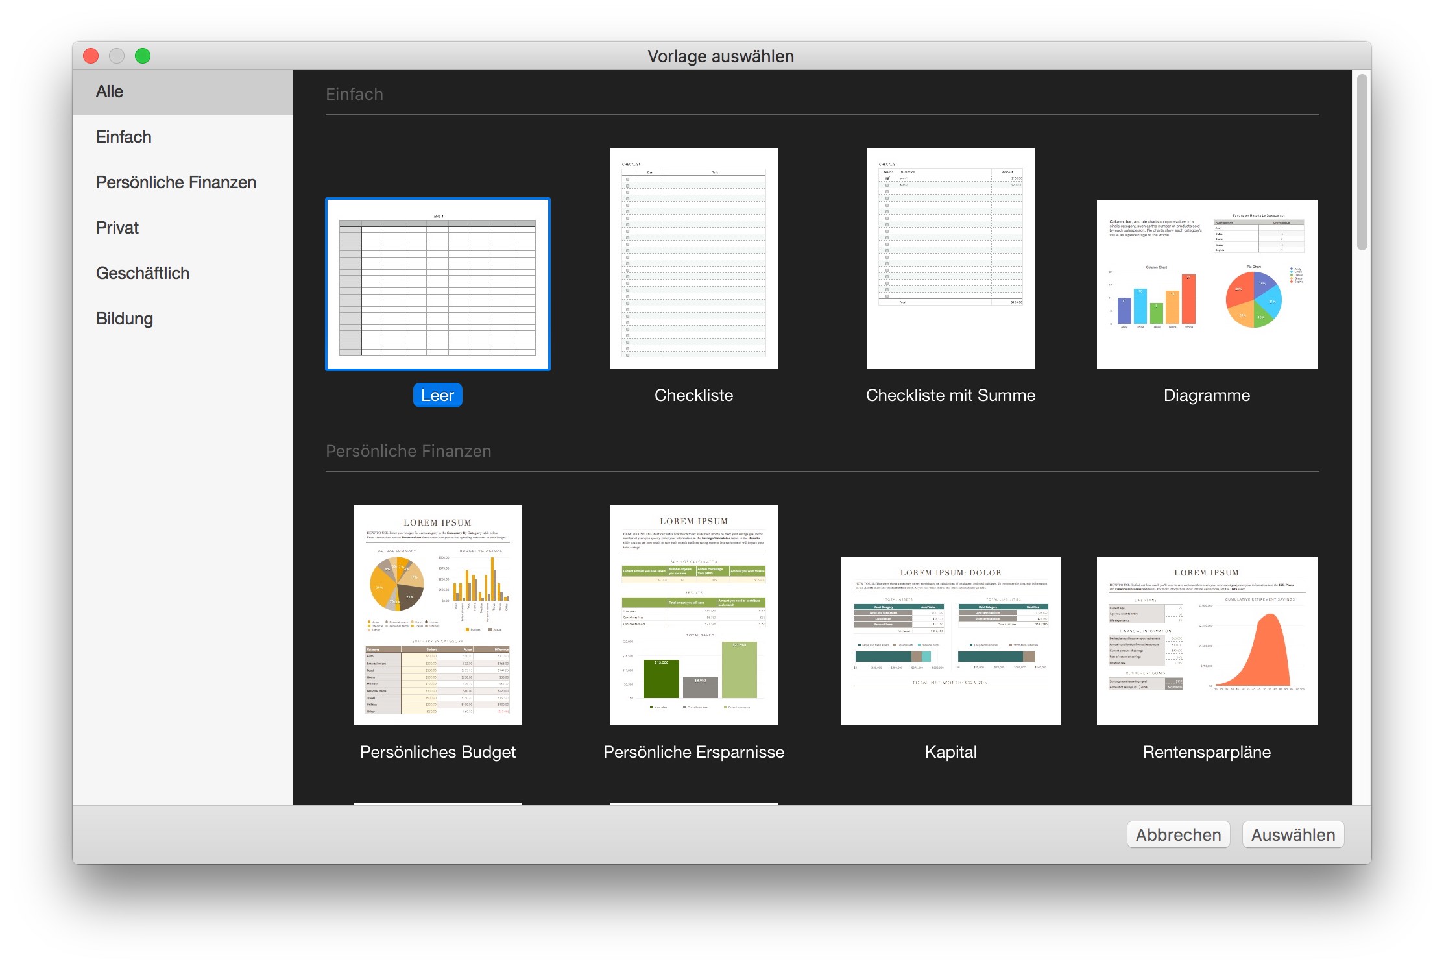This screenshot has height=968, width=1444.
Task: Show the Alle category in the sidebar
Action: [x=110, y=92]
